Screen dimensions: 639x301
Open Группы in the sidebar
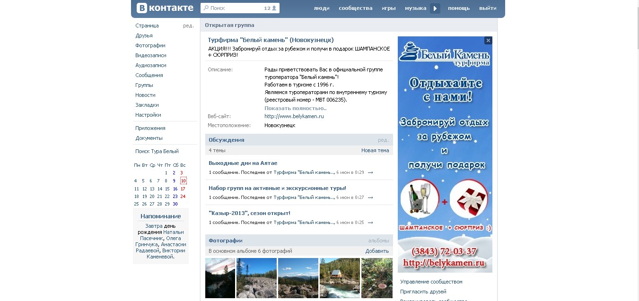coord(144,85)
